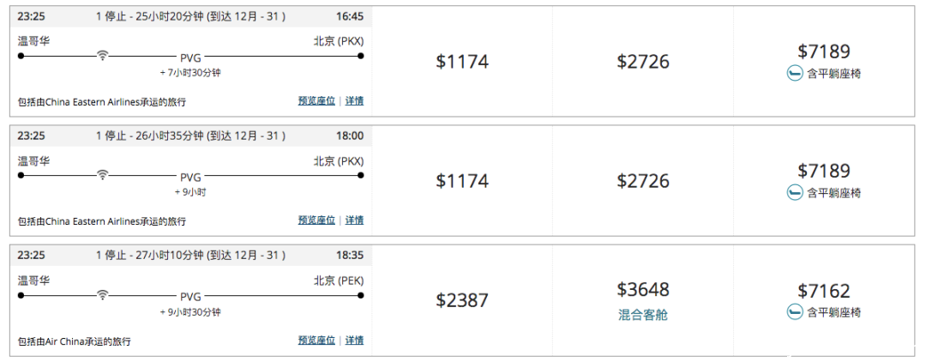This screenshot has height=362, width=926.
Task: Select $2726 fare on first flight
Action: click(643, 62)
